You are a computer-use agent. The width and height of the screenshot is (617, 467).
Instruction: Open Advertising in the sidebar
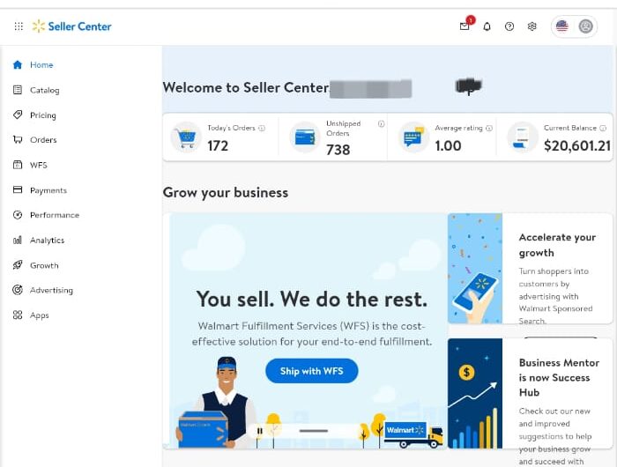[51, 290]
